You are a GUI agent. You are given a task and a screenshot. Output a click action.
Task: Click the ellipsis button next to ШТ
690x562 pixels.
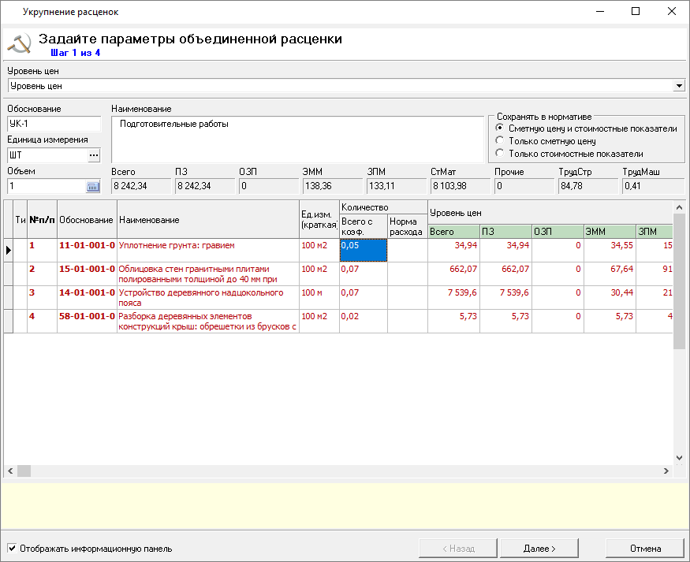(x=94, y=155)
